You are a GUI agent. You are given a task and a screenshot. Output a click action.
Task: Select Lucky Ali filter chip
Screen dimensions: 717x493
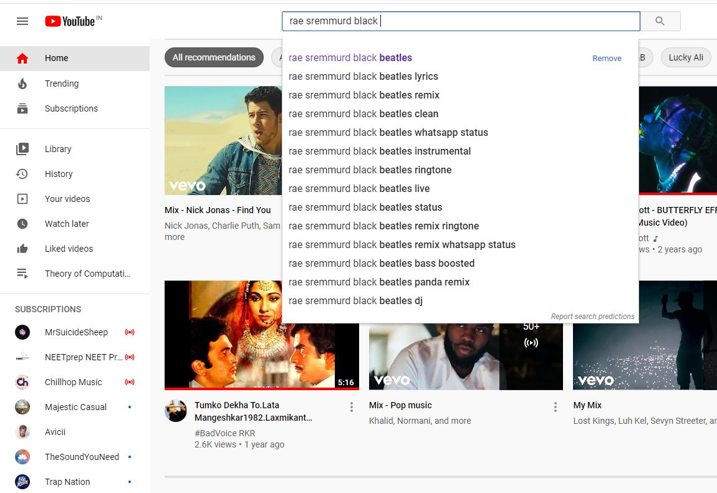click(686, 57)
